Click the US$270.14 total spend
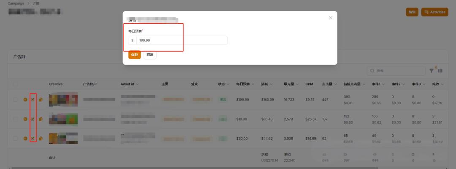Viewport: 456px width, 169px height. coord(269,160)
